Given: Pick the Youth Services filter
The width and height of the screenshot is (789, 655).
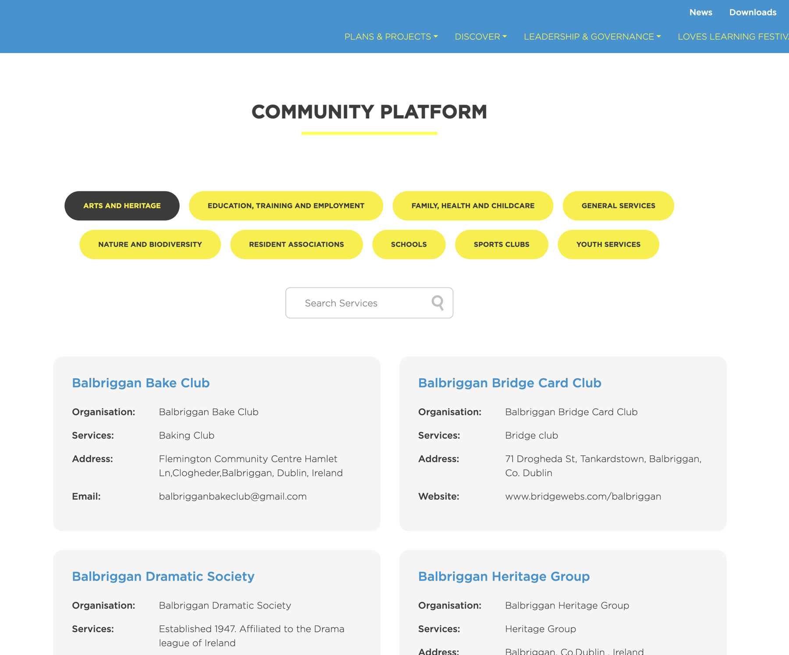Looking at the screenshot, I should coord(608,244).
